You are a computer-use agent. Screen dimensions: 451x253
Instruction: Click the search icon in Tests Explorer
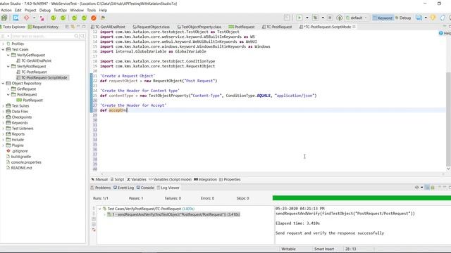[x=77, y=36]
